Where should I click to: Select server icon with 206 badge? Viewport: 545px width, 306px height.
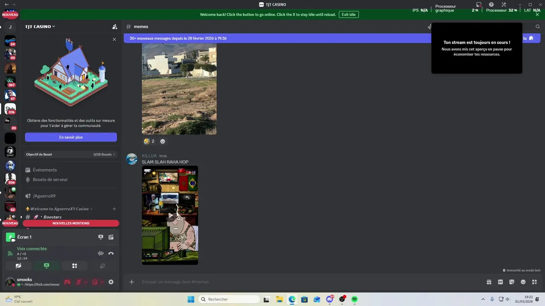coord(10,179)
